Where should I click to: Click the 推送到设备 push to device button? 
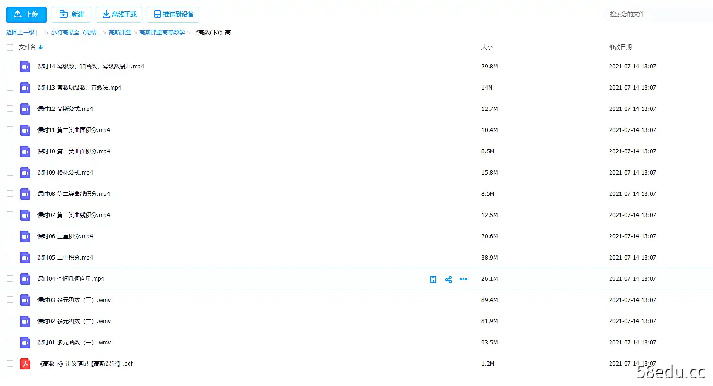point(173,15)
